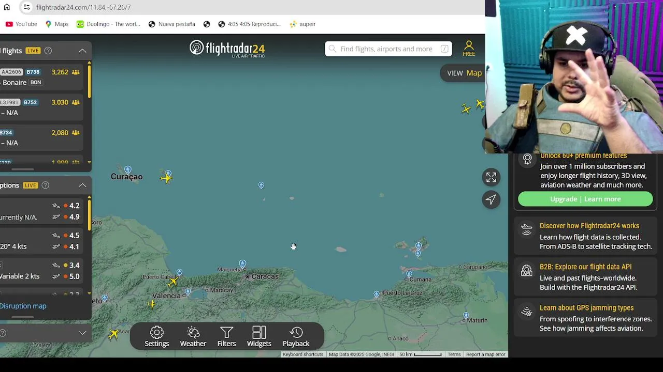Click the locate me arrow icon
This screenshot has width=663, height=372.
491,199
